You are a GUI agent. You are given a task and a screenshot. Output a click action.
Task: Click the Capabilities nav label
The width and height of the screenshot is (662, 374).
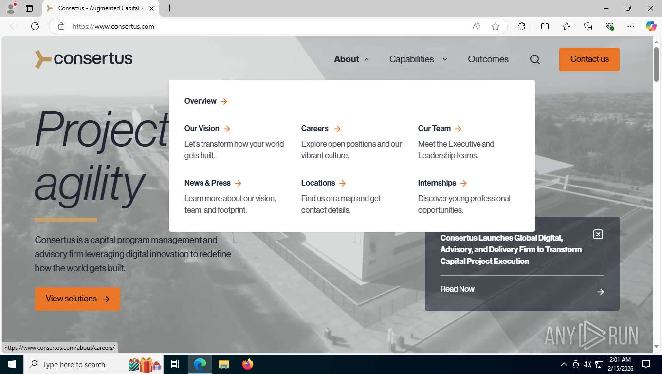coord(412,59)
